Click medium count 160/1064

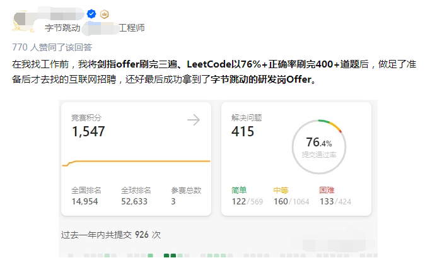pos(291,202)
